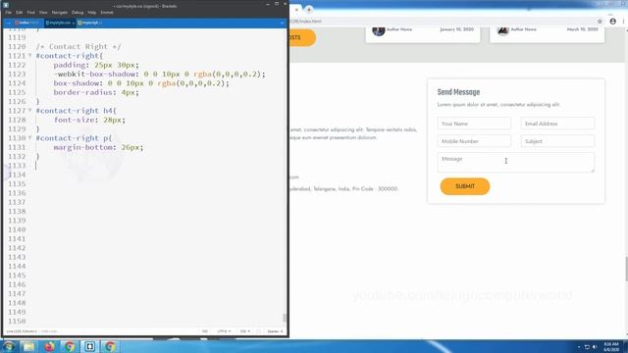The height and width of the screenshot is (353, 628).
Task: Click the Chrome address bar URL
Action: tap(305, 22)
